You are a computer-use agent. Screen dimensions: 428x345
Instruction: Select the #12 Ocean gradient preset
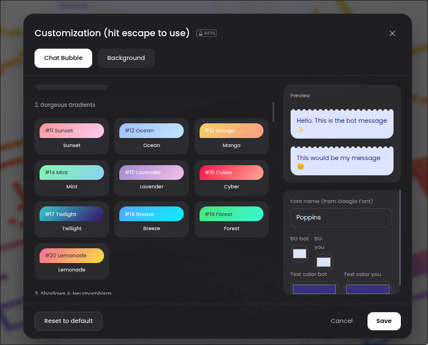(x=152, y=136)
